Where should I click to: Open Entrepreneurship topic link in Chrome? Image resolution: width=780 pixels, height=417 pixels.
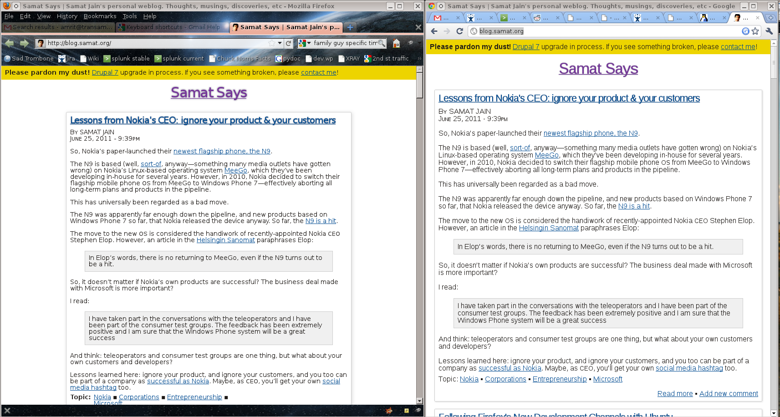click(560, 379)
